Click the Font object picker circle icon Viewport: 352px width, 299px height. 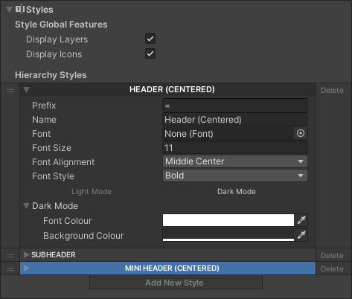pyautogui.click(x=301, y=133)
